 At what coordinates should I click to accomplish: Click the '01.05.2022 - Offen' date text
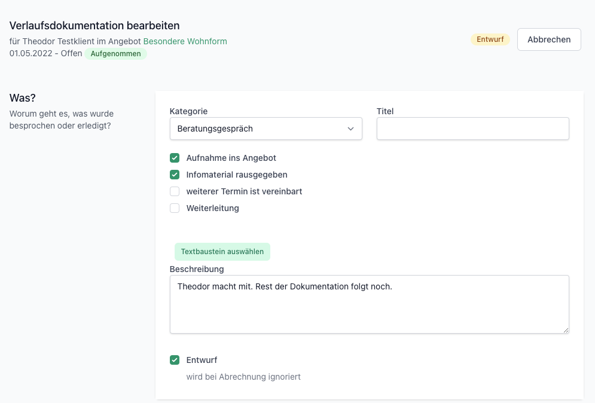tap(46, 53)
